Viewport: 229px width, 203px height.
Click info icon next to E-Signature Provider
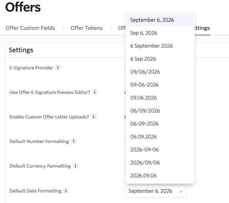(58, 68)
